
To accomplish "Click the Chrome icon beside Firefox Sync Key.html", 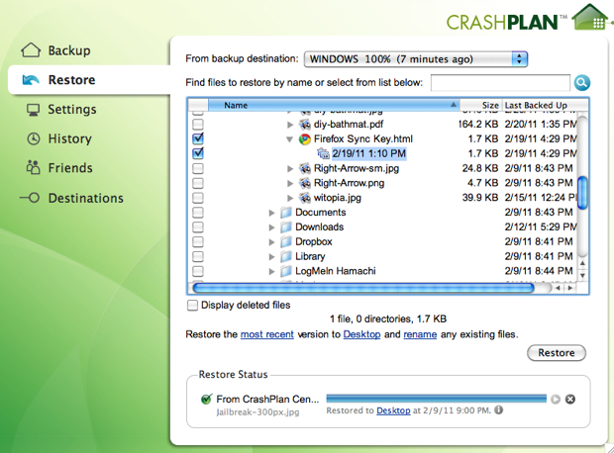I will tap(305, 139).
